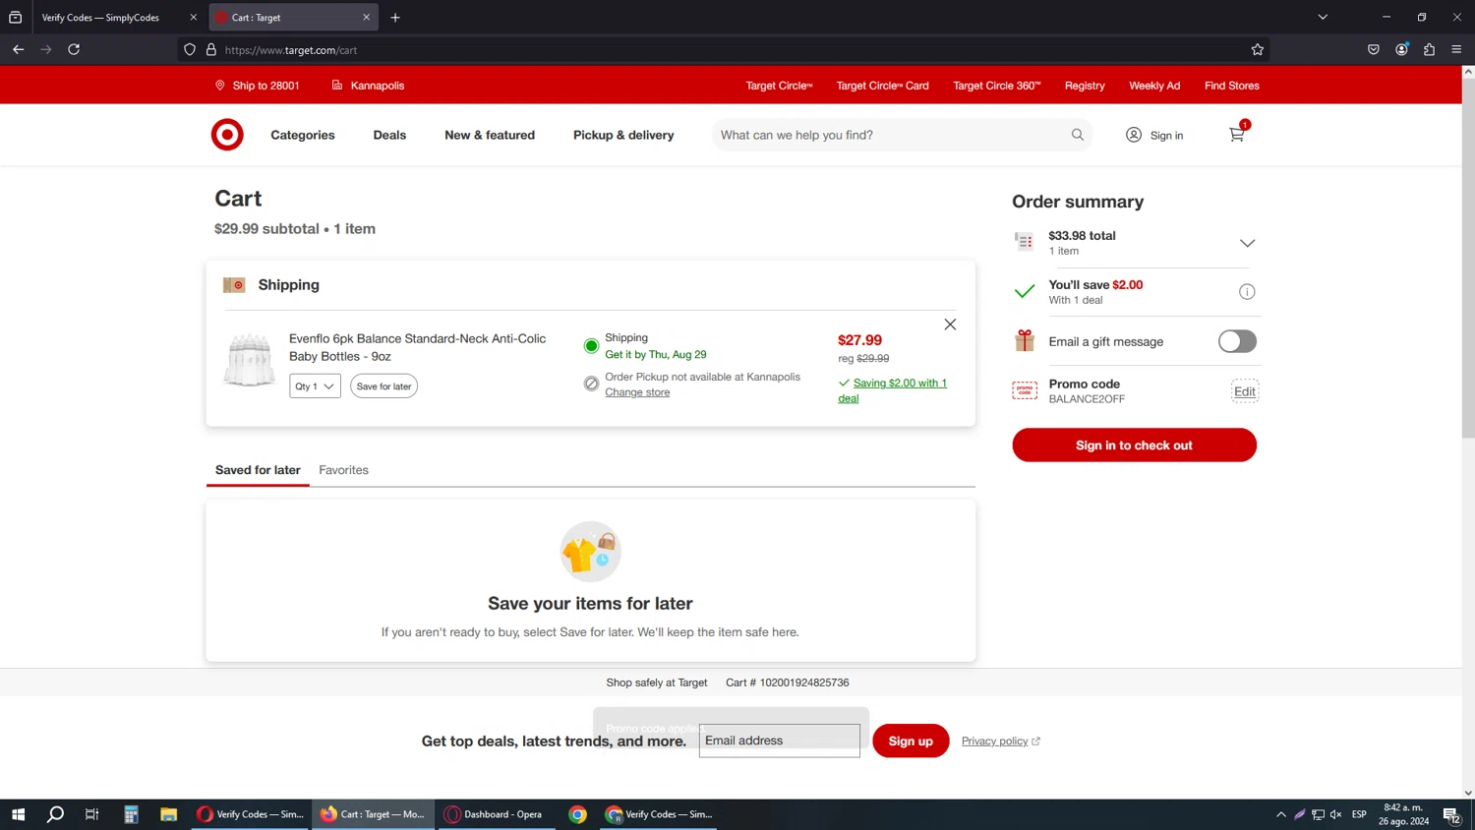The image size is (1475, 830).
Task: Click the Target bullseye logo
Action: (x=227, y=135)
